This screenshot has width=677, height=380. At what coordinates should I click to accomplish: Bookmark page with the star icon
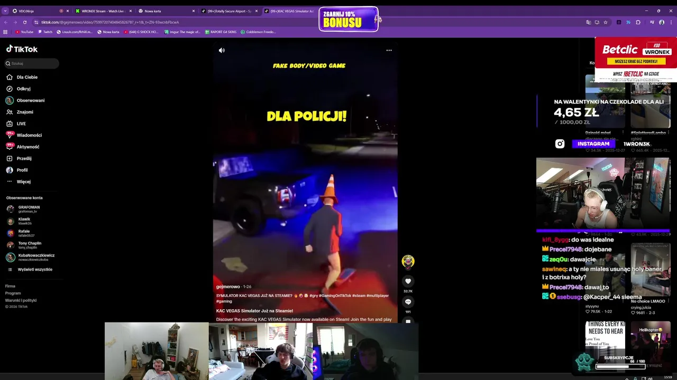click(x=606, y=22)
